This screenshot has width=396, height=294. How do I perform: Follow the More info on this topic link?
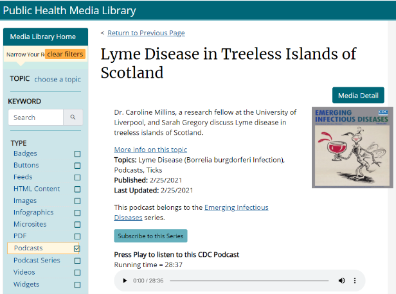click(x=150, y=150)
